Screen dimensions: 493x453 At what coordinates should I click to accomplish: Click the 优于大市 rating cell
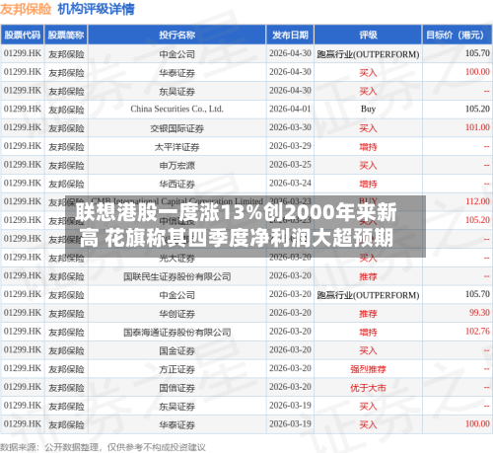368,387
